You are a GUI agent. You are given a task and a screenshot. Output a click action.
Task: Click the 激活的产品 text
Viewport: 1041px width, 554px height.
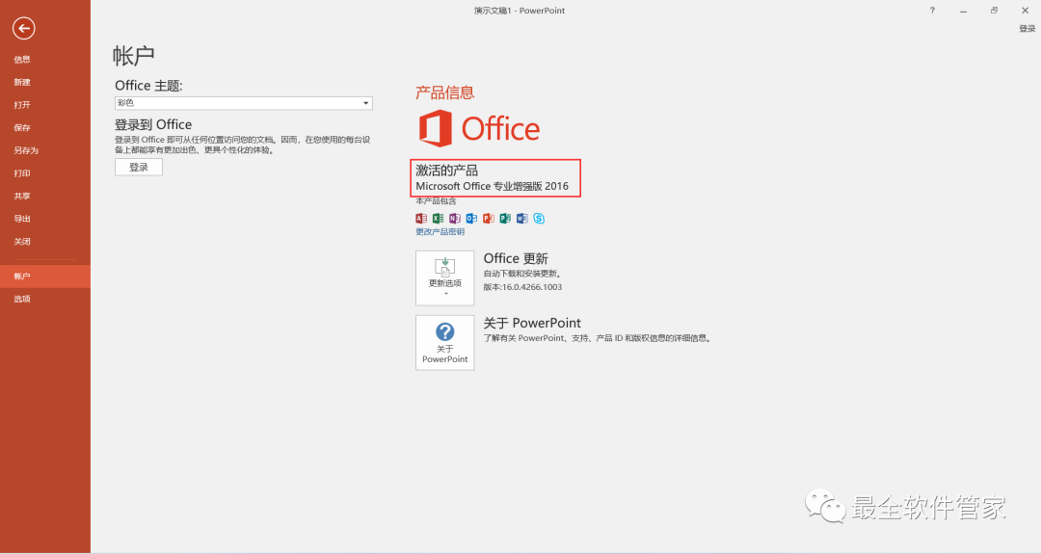[x=447, y=171]
